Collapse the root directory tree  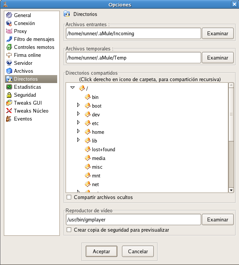72,88
